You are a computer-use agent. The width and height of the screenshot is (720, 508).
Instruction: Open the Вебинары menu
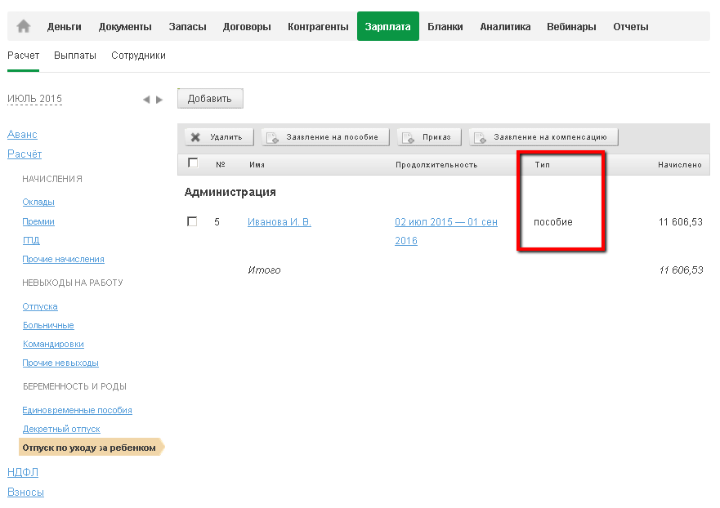click(x=571, y=27)
